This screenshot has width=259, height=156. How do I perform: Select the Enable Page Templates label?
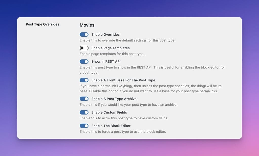pos(111,48)
